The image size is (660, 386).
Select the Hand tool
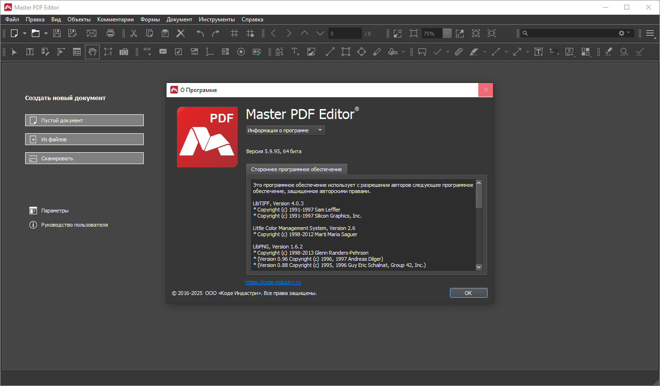pyautogui.click(x=93, y=52)
